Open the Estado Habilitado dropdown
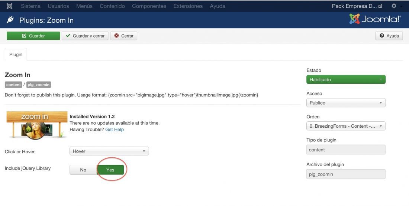 point(346,80)
